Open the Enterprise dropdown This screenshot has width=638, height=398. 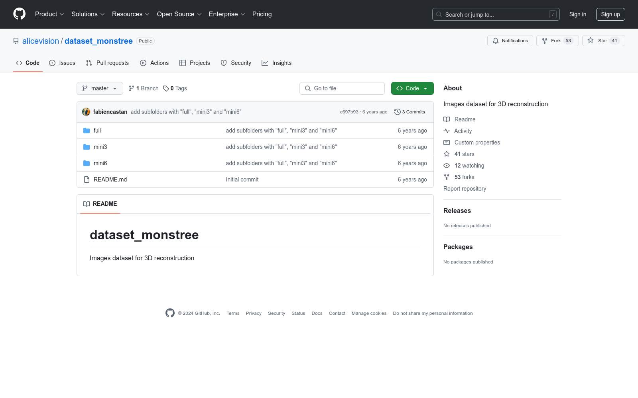pyautogui.click(x=227, y=14)
